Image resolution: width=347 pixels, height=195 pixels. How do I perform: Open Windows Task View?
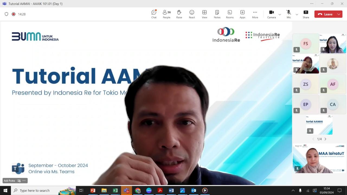(x=81, y=190)
